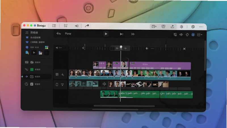This screenshot has width=227, height=128.
Task: Click the audio waveform icon at upper right
Action: (181, 35)
